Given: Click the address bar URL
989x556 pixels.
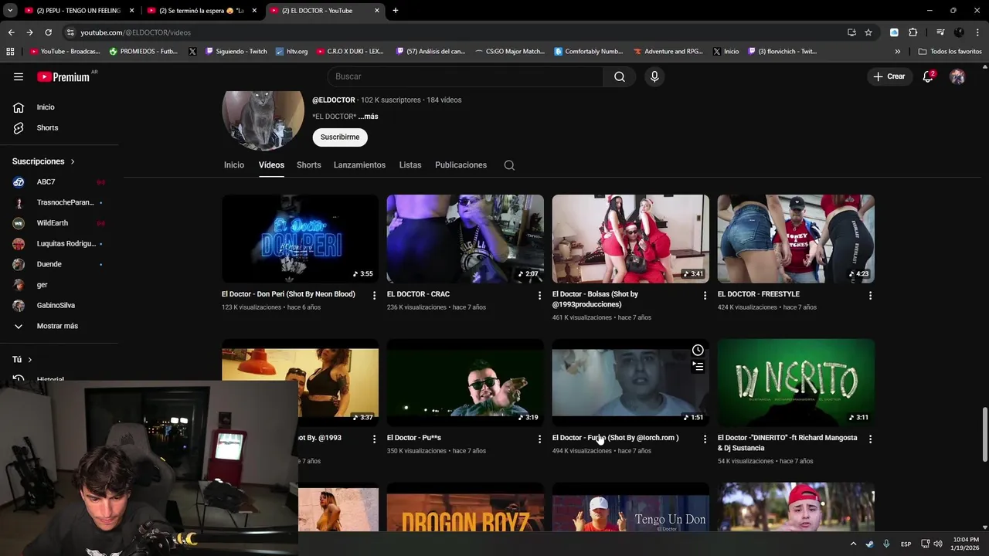Looking at the screenshot, I should click(135, 32).
